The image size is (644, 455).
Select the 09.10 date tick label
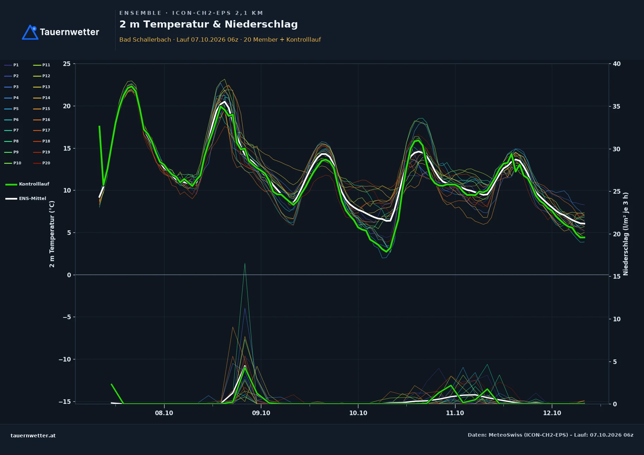[261, 413]
